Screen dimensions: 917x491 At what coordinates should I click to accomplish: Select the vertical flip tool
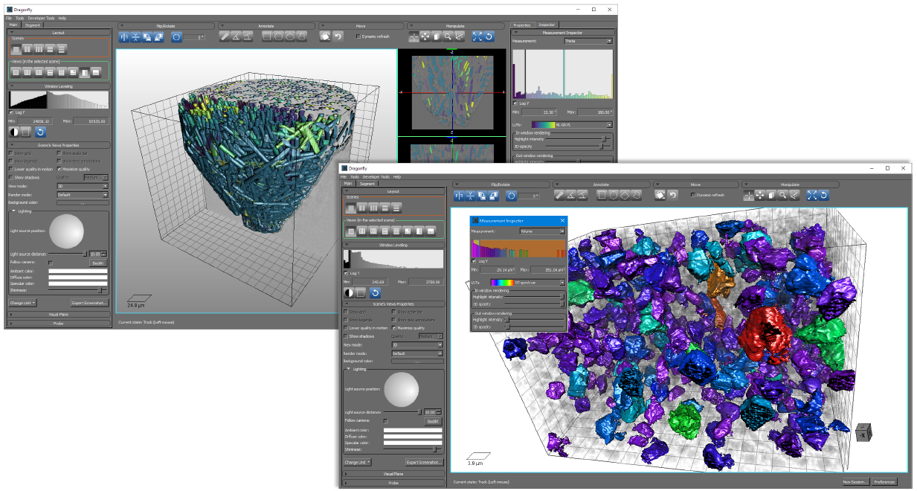point(470,196)
